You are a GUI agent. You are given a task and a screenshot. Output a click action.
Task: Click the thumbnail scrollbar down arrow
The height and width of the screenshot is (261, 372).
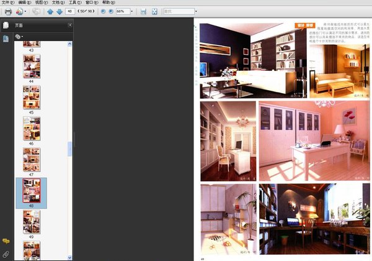pos(69,257)
